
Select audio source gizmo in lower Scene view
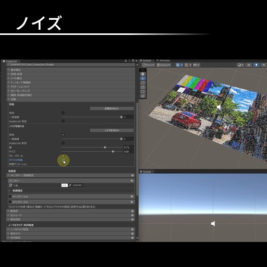click(213, 224)
